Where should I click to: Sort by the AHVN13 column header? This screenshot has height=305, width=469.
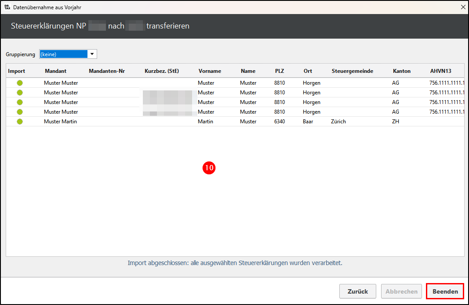[x=440, y=71]
